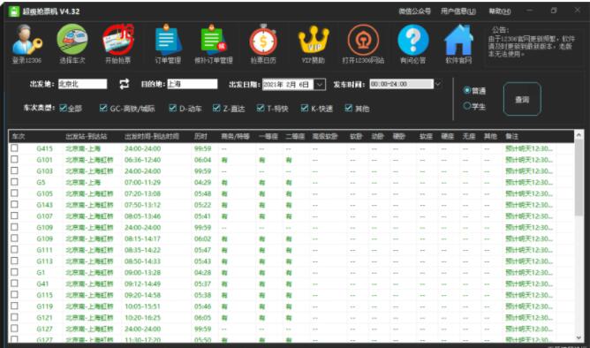Open 候补订单管理 waitlist orders icon
Image resolution: width=590 pixels, height=348 pixels.
(214, 43)
